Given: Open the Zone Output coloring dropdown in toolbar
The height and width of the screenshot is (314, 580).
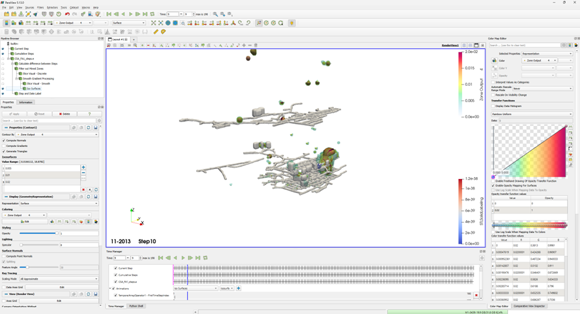Looking at the screenshot, I should [x=73, y=23].
